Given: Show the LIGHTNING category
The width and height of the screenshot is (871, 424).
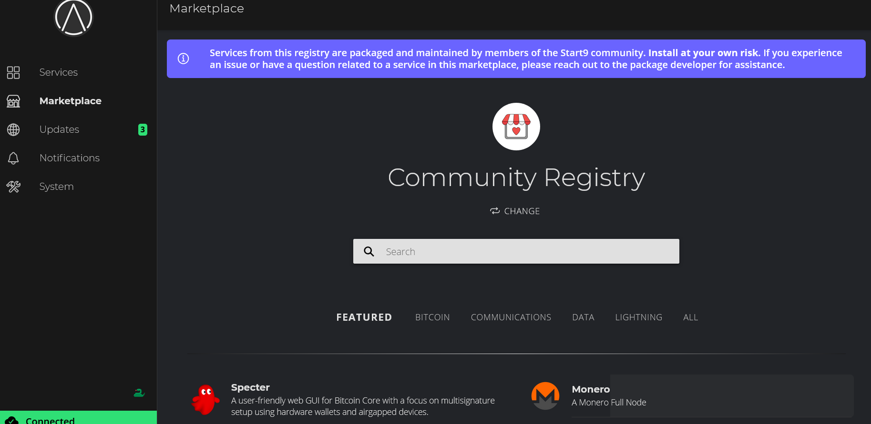Looking at the screenshot, I should pyautogui.click(x=639, y=317).
